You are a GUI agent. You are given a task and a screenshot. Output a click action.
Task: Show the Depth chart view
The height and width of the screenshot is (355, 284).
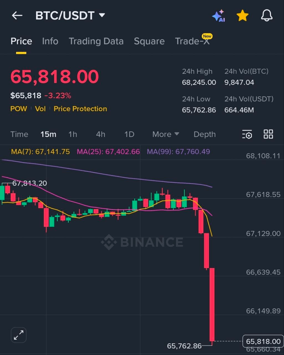pos(204,134)
